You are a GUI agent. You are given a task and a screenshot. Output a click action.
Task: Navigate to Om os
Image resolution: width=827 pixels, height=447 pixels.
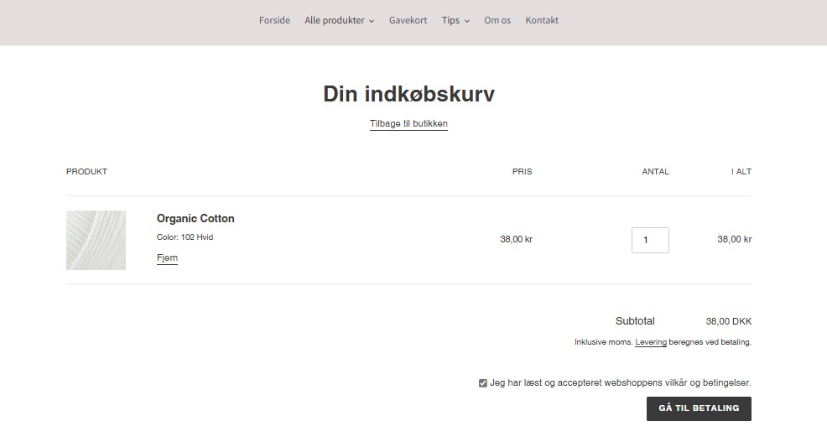coord(497,20)
